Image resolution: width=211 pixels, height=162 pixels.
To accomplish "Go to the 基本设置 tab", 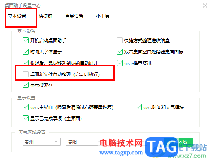I will (x=17, y=16).
